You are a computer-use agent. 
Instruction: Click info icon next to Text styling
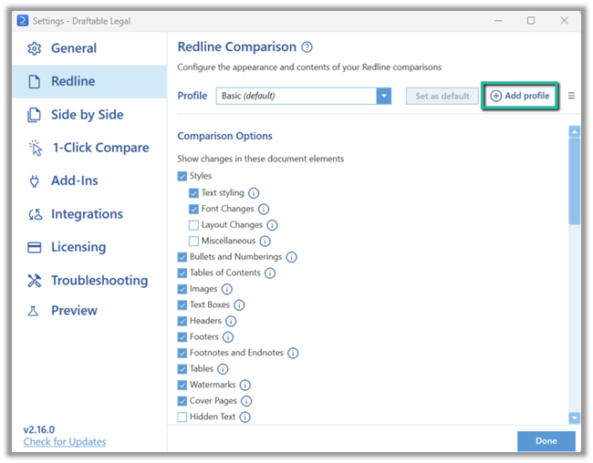pyautogui.click(x=254, y=193)
